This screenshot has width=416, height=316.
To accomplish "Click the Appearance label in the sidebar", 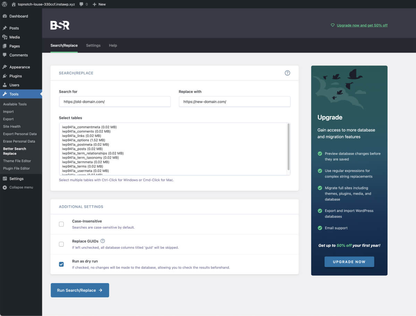I will pos(20,67).
